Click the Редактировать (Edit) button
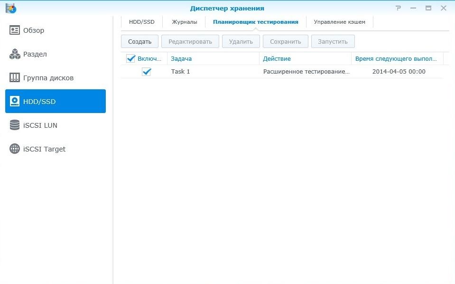The height and width of the screenshot is (284, 455). (190, 41)
